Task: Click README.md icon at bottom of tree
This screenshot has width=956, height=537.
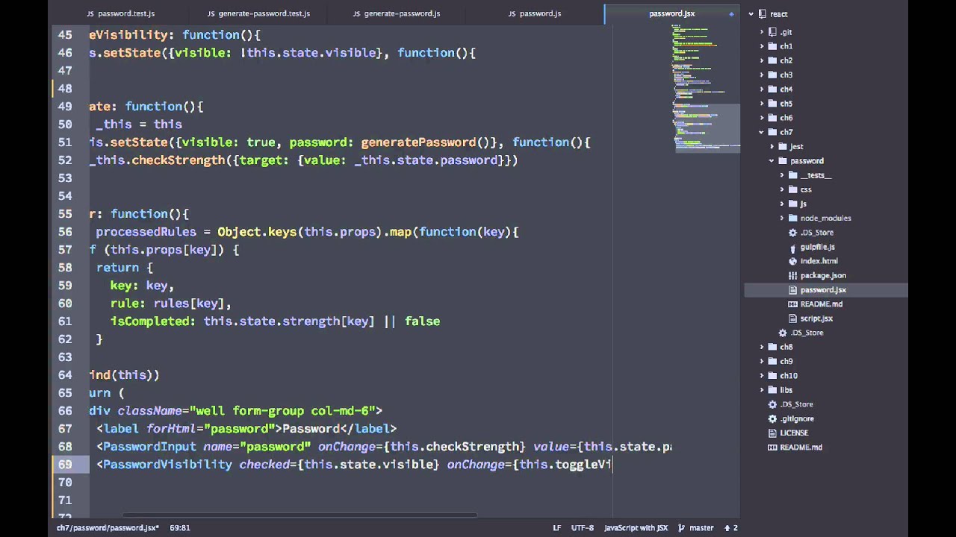Action: point(773,447)
